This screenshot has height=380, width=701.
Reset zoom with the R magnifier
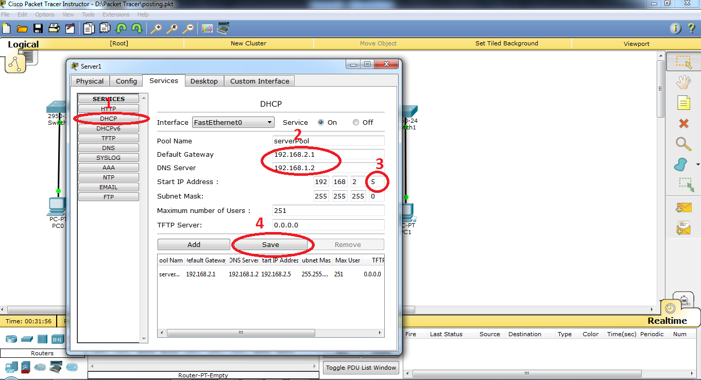(172, 28)
